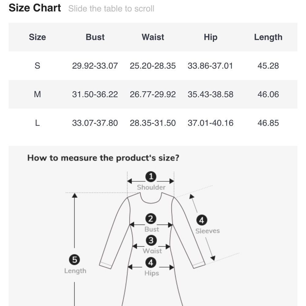Screen dimensions: 306x306
Task: Click the number 4 Hips marker icon
Action: (151, 263)
